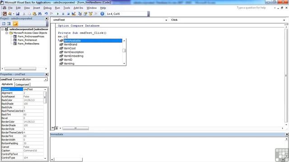Run the Sub with the play icon
This screenshot has height=162, width=289.
tap(58, 14)
